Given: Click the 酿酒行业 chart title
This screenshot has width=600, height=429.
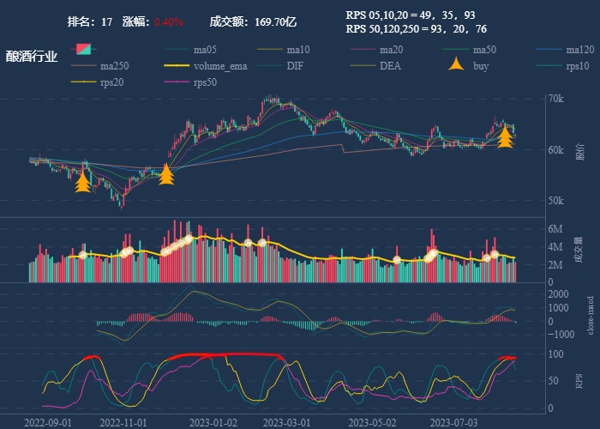Looking at the screenshot, I should click(32, 57).
